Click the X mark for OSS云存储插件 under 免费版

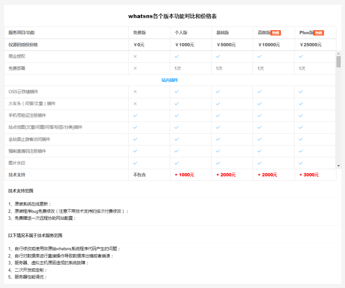tap(135, 92)
